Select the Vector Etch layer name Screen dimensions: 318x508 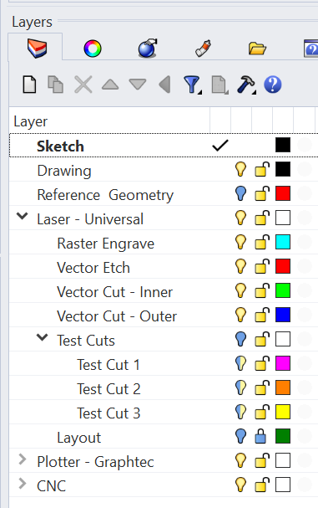(x=93, y=268)
